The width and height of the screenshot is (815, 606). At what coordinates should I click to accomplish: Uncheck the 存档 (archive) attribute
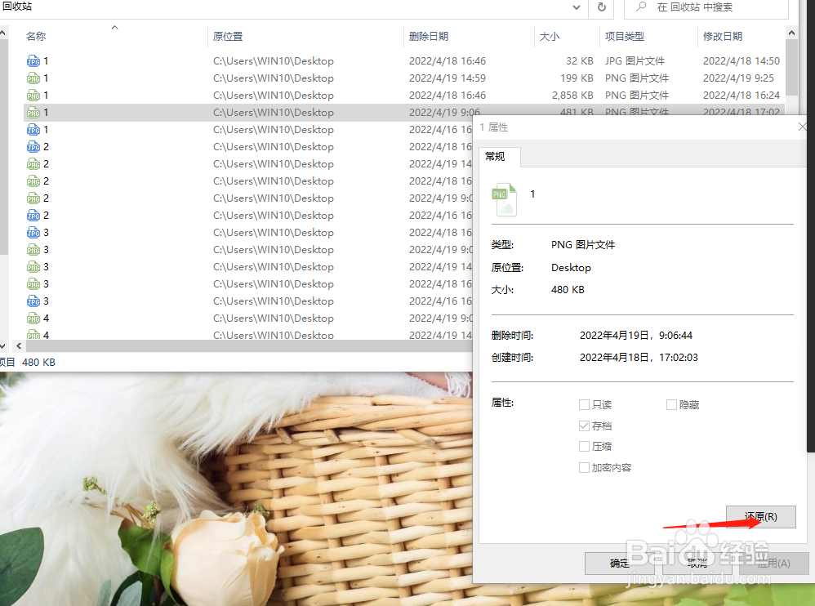(585, 426)
